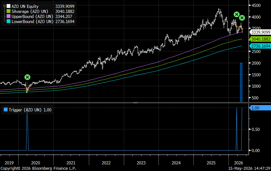Click the tall blue bar in 2026
Screen dimensions: 271x171
tap(241, 82)
